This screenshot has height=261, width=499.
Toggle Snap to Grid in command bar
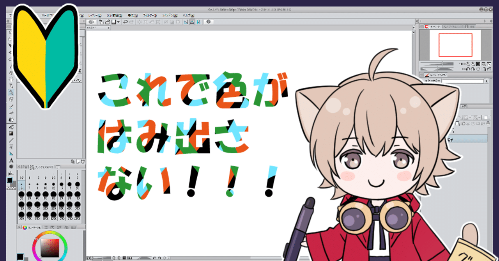tap(198, 22)
